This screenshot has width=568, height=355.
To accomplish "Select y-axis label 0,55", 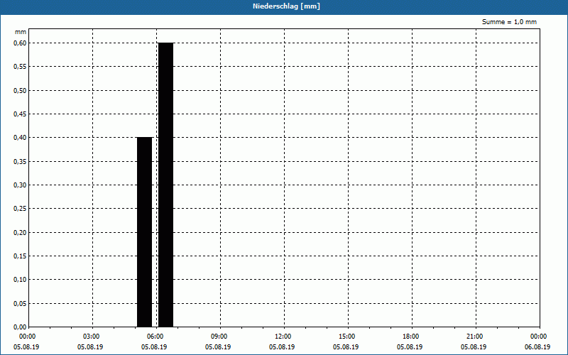I will (20, 67).
